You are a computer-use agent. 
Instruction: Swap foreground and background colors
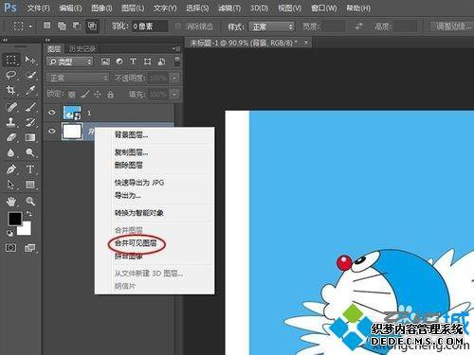(x=28, y=214)
